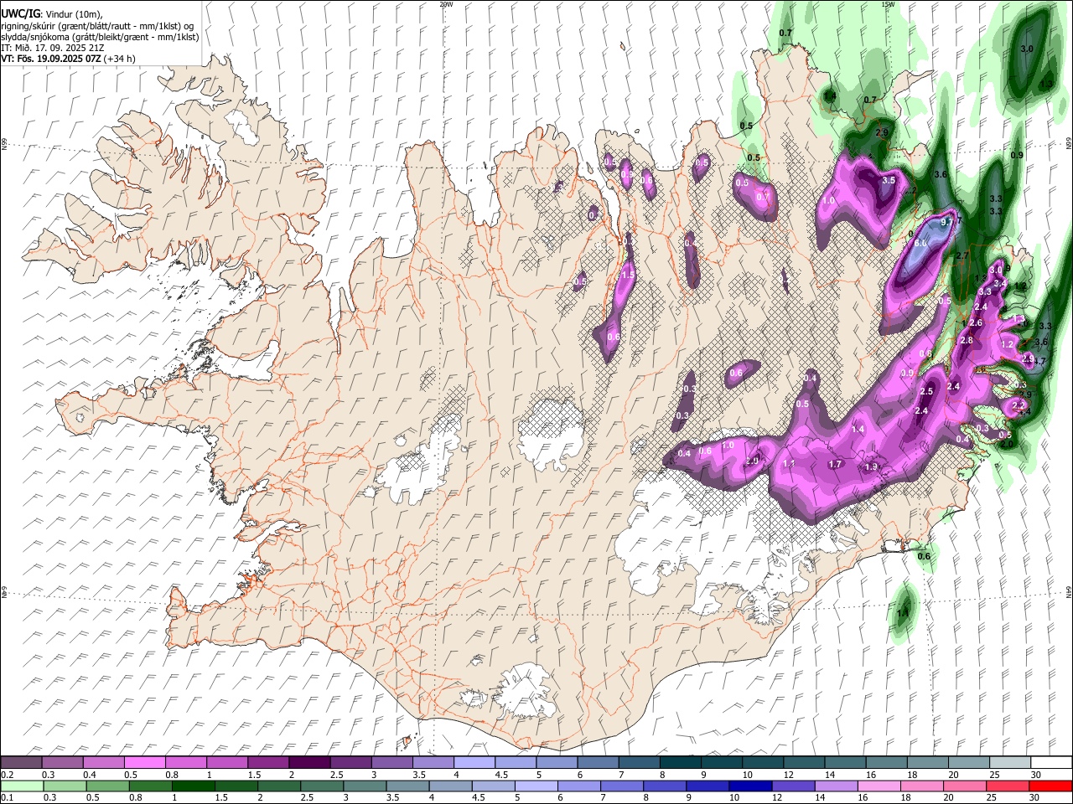Image resolution: width=1073 pixels, height=804 pixels.
Task: Click the bright red swatch after bottom-row 30
Action: click(x=1050, y=786)
